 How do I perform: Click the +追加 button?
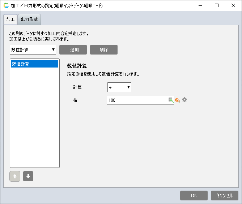(x=73, y=50)
